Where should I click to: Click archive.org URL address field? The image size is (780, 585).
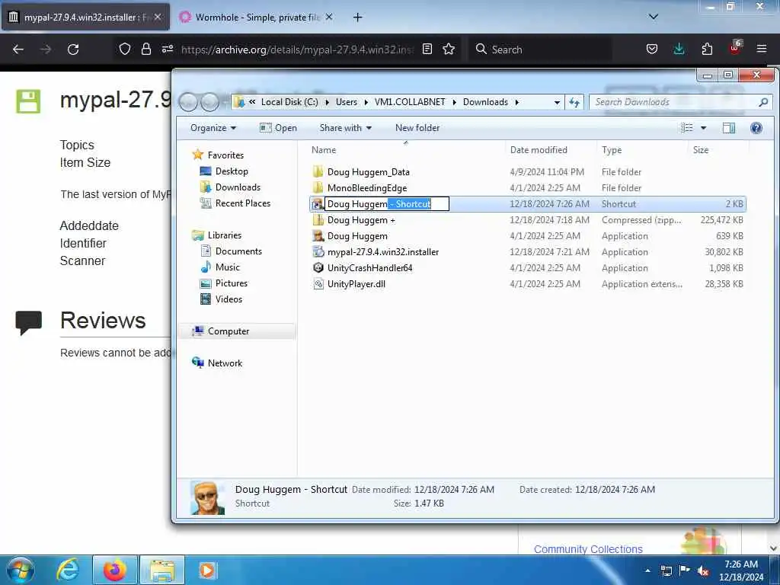[296, 50]
